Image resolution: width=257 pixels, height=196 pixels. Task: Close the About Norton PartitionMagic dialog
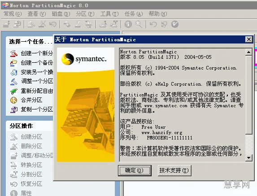249,39
